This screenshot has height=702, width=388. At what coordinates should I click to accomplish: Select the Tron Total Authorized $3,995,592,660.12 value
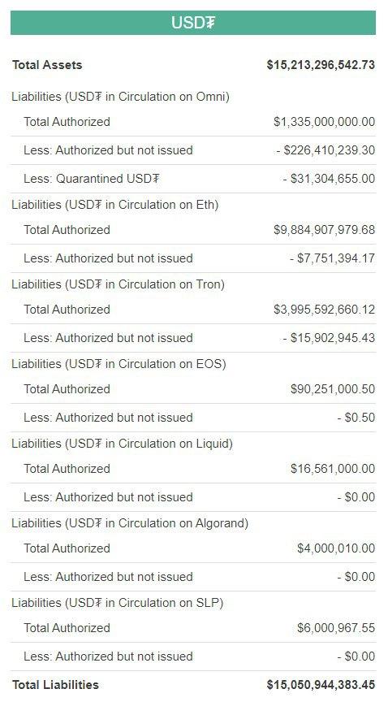click(x=325, y=310)
